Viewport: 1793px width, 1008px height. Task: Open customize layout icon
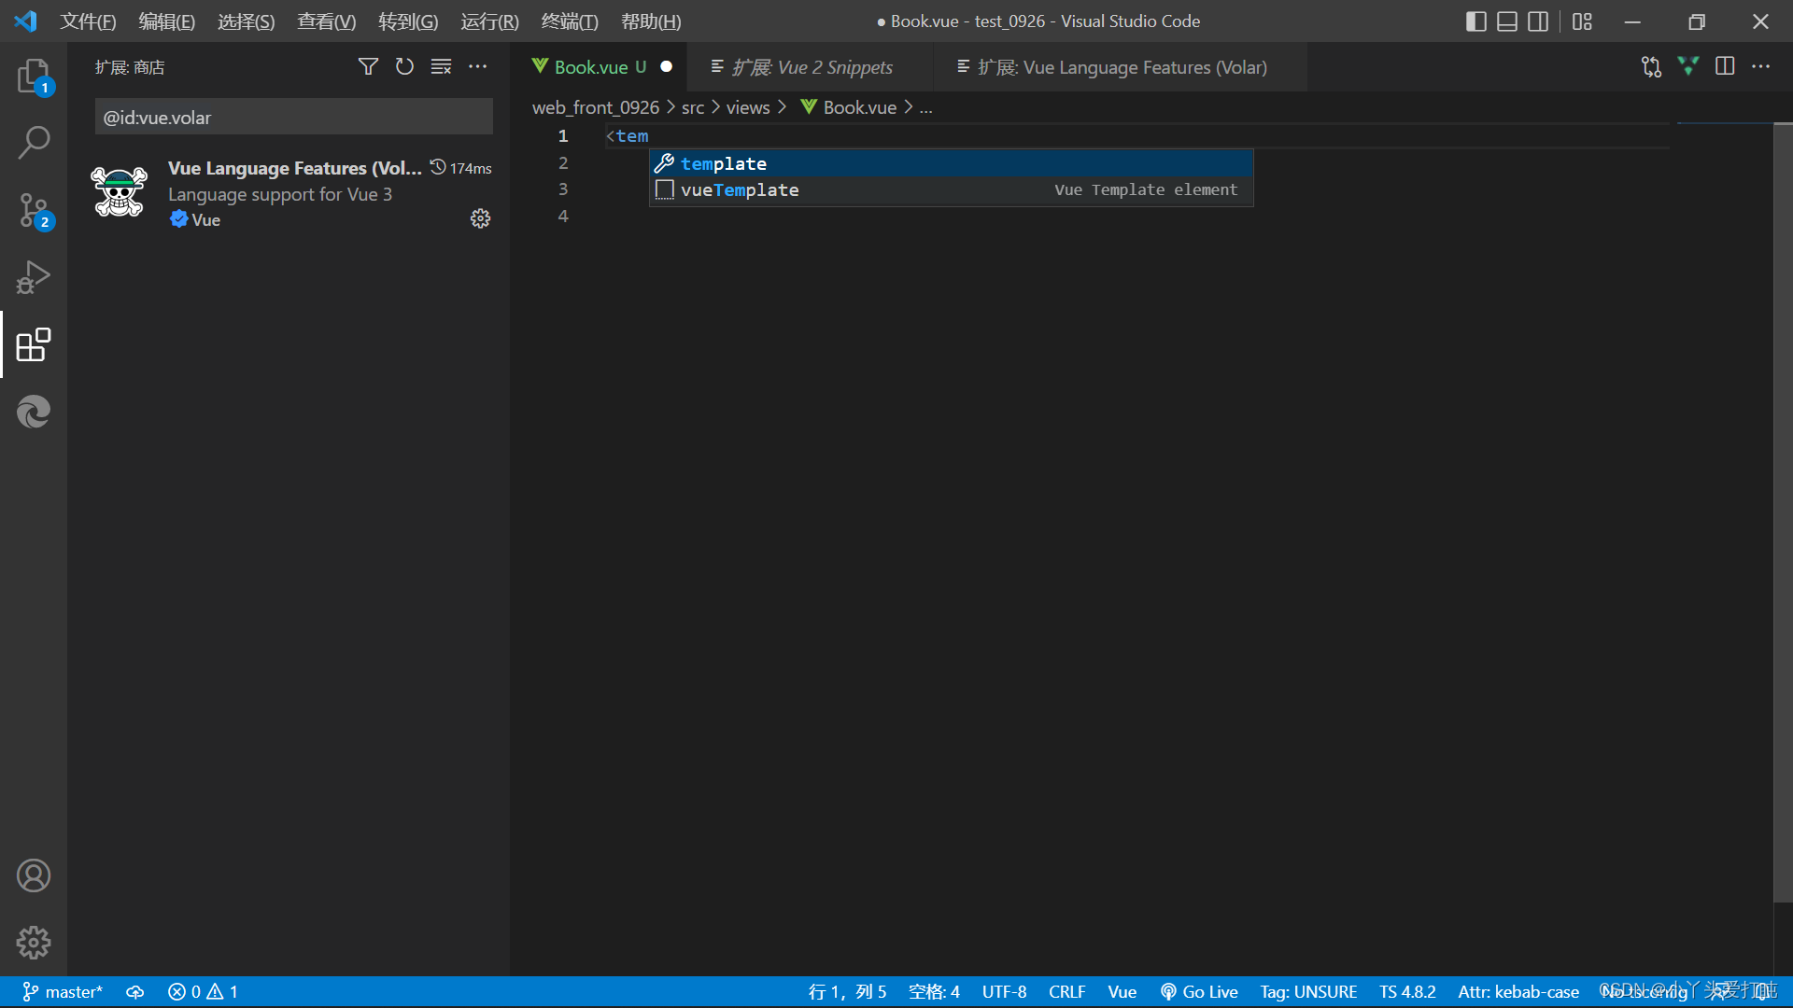pos(1582,21)
